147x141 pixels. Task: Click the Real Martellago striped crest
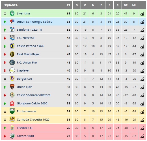coord(12,54)
